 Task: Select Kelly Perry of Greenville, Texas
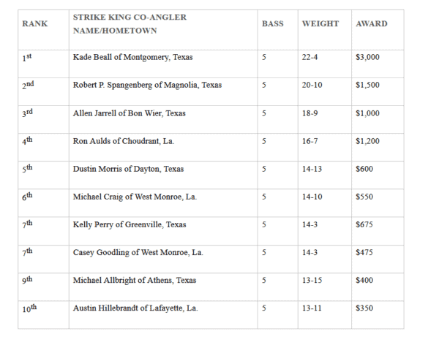tap(128, 225)
